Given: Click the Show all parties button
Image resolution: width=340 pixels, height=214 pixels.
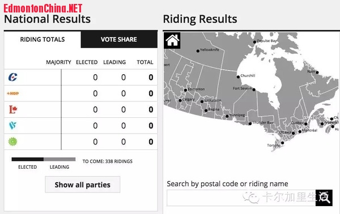Looking at the screenshot, I should point(82,185).
